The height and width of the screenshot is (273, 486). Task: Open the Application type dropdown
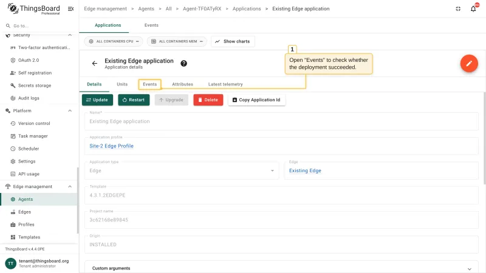click(182, 170)
